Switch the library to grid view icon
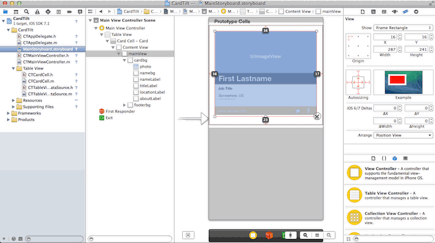Image resolution: width=435 pixels, height=243 pixels. pos(348,239)
